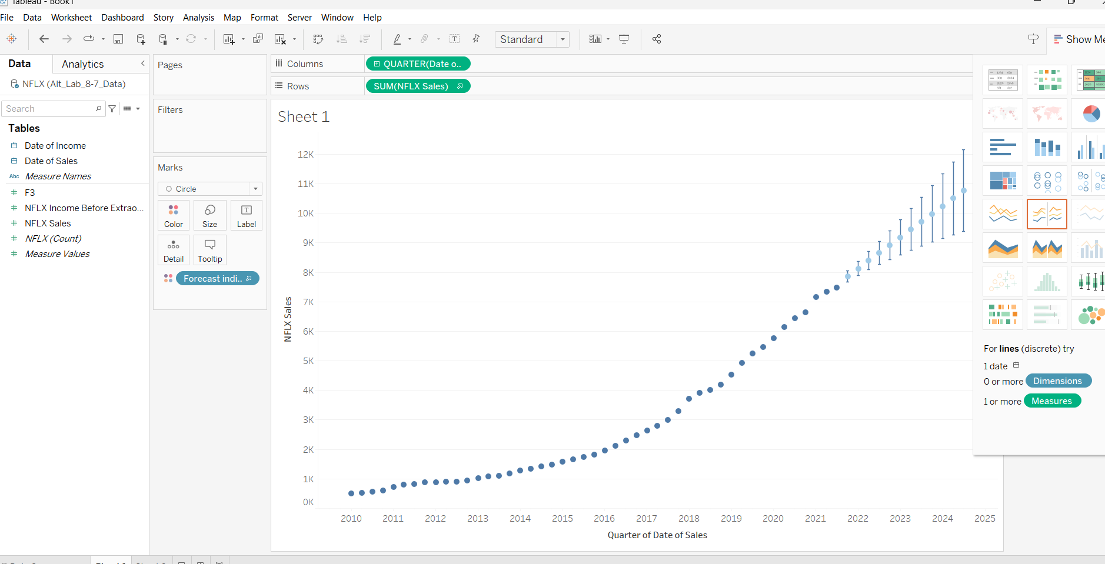Collapse the Data pane with the left chevron
Image resolution: width=1105 pixels, height=564 pixels.
pyautogui.click(x=142, y=63)
